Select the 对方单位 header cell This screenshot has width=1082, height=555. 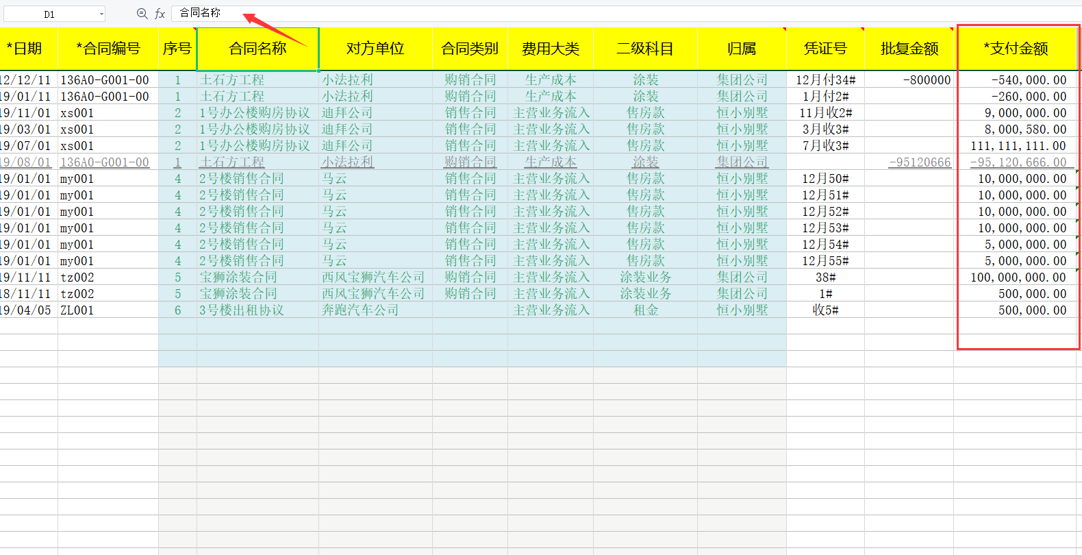point(375,49)
